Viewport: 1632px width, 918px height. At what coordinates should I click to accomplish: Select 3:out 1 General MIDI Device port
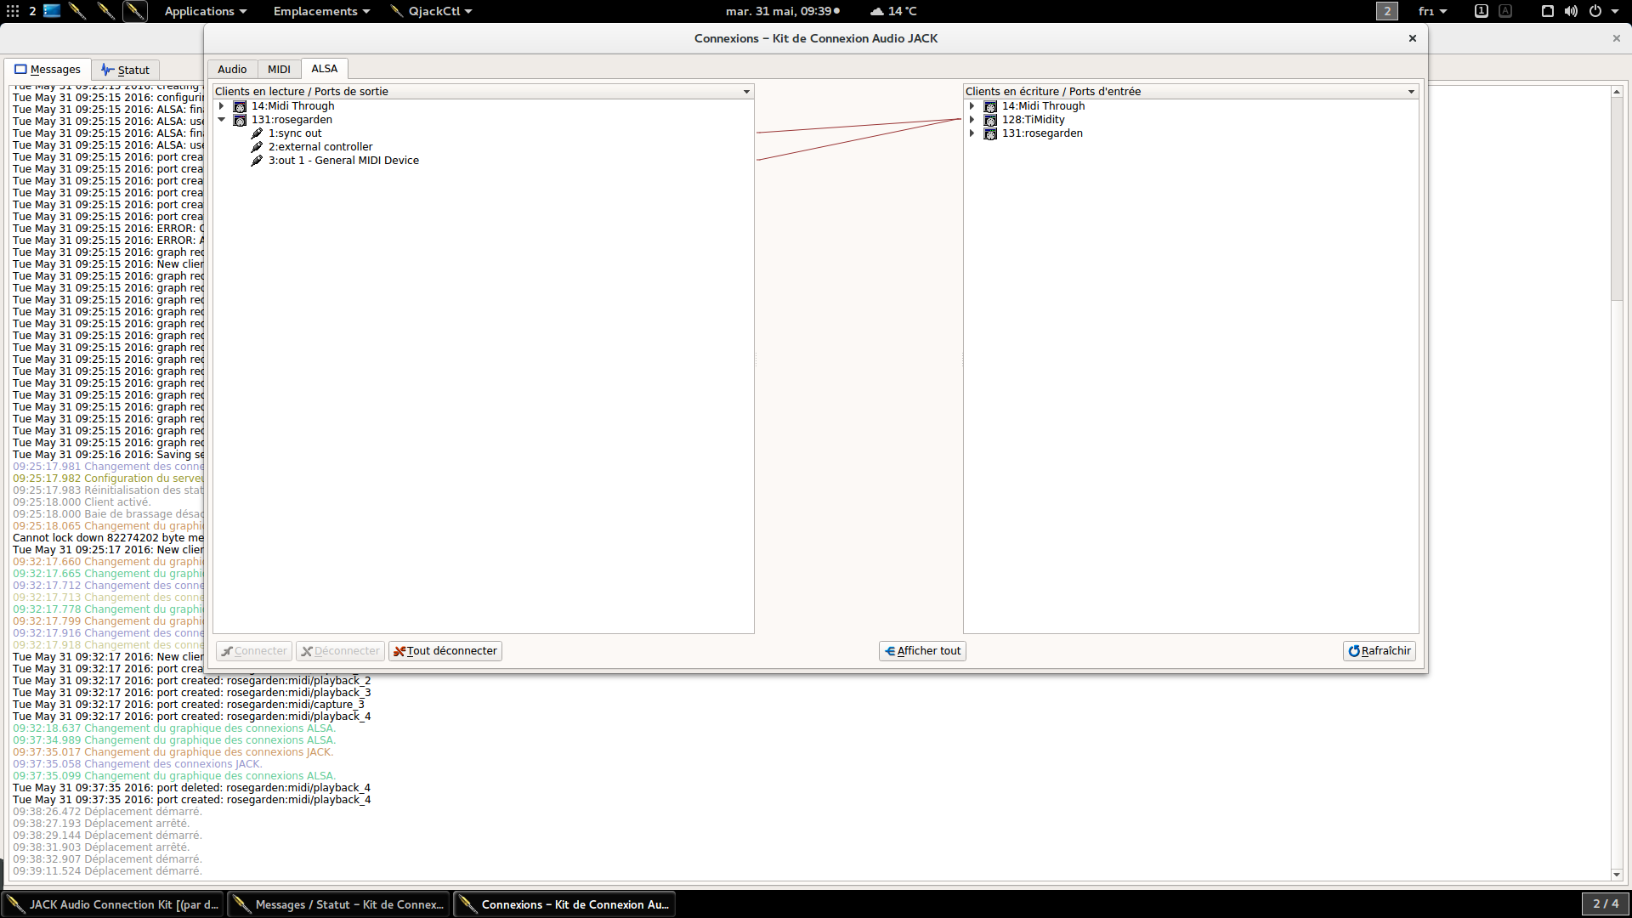click(x=343, y=161)
